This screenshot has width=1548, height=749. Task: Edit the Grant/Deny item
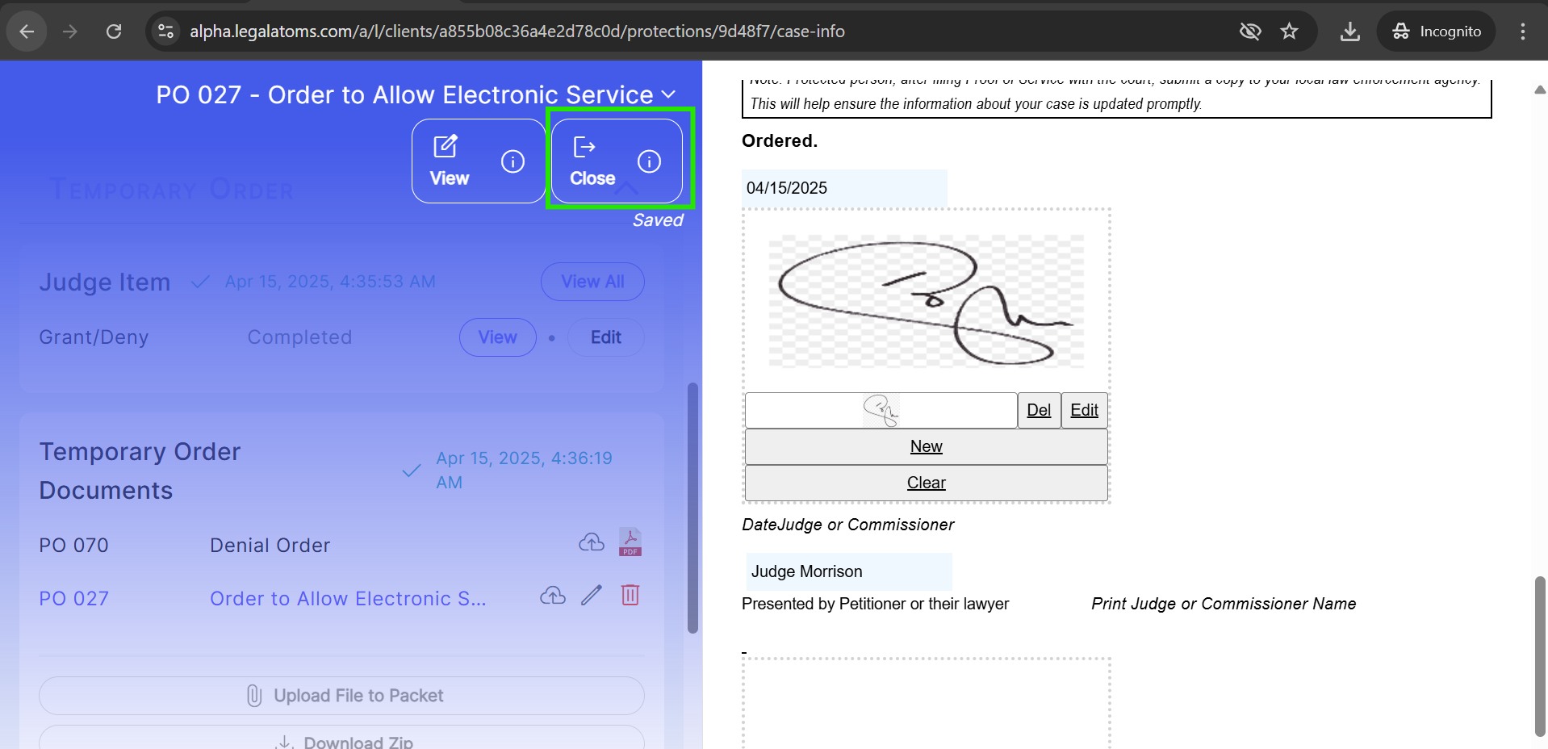[x=605, y=337]
